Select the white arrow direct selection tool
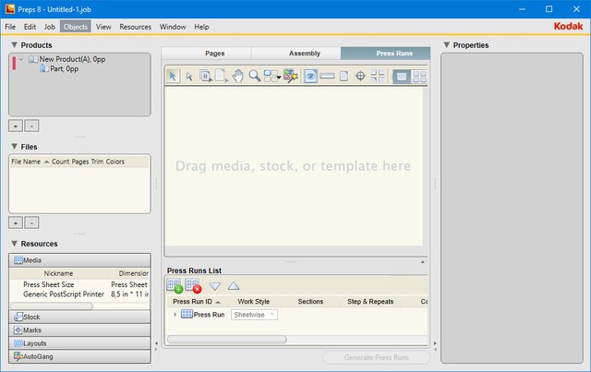This screenshot has height=372, width=591. pyautogui.click(x=189, y=77)
